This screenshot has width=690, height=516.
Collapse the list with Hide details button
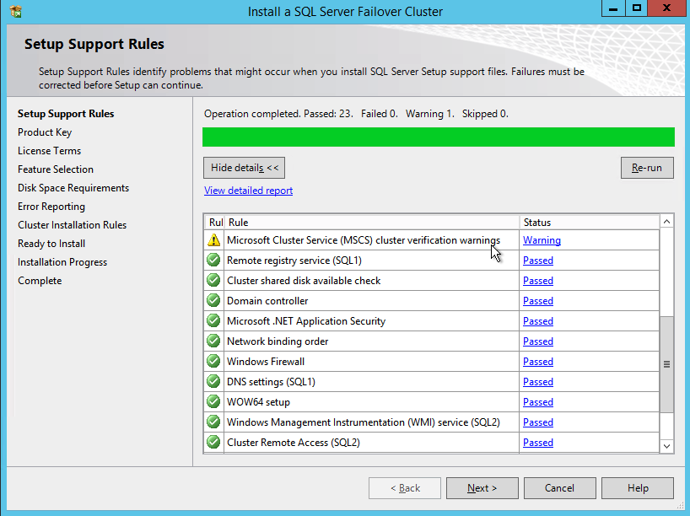(x=245, y=168)
